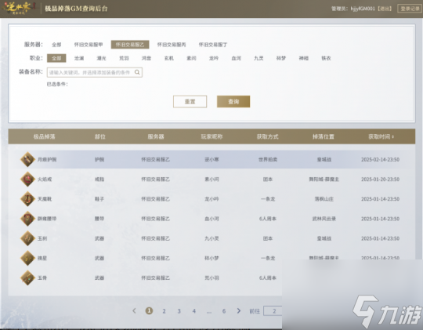
Task: Filter by profession 血河
Action: (236, 58)
